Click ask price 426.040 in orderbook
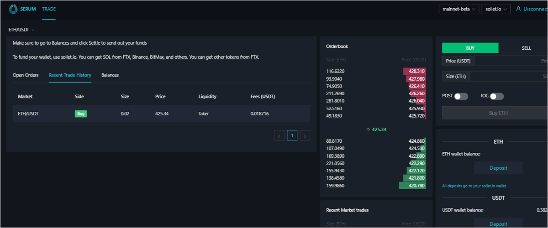Screen dimensions: 548x228 point(417,101)
